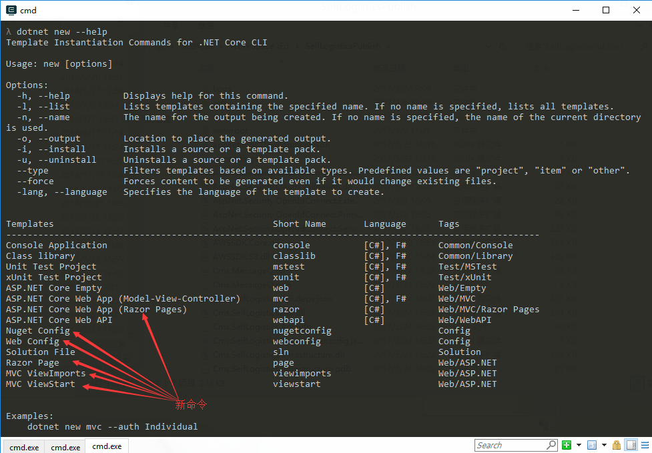Click the 'viewstart' short name
This screenshot has width=652, height=453.
click(x=297, y=384)
